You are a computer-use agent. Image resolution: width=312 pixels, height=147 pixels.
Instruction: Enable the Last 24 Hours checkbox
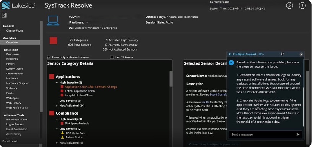click(112, 57)
